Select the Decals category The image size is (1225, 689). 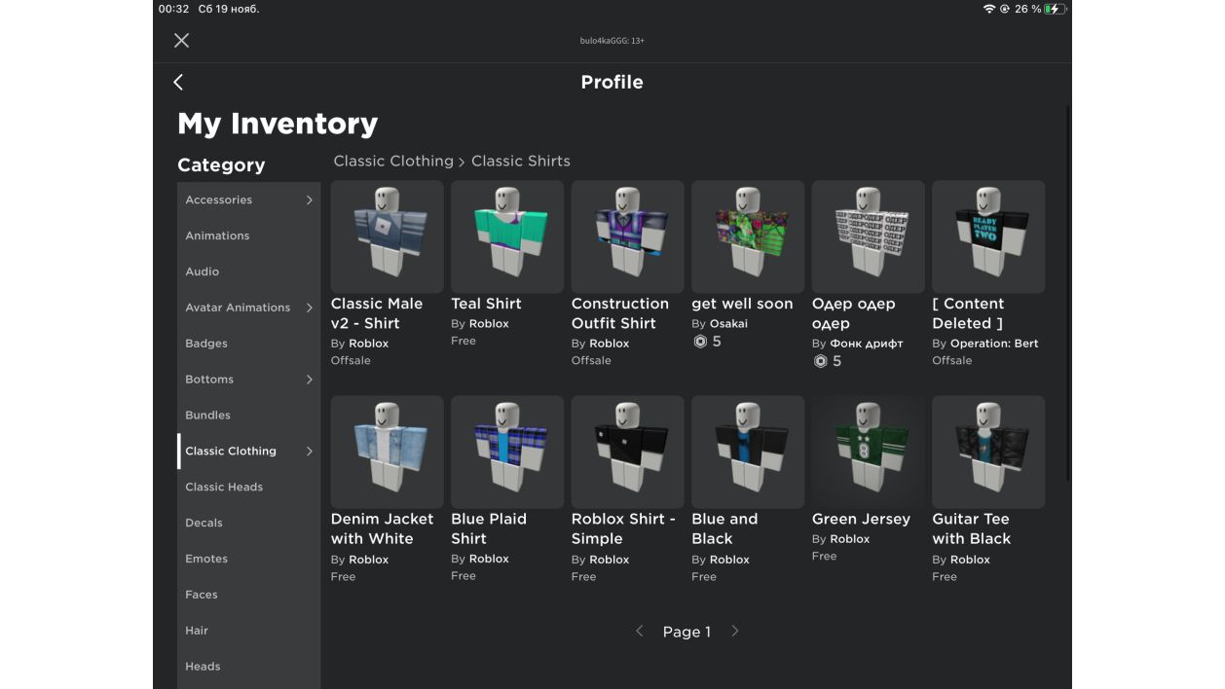point(248,523)
